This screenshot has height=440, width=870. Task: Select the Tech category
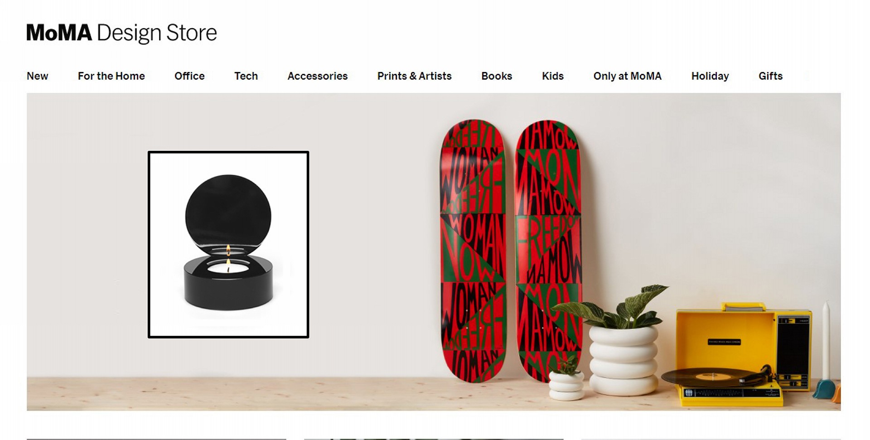246,76
